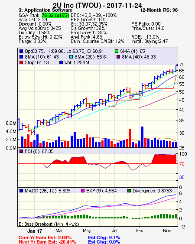Click the tall red volume bar in August

pos(130,138)
